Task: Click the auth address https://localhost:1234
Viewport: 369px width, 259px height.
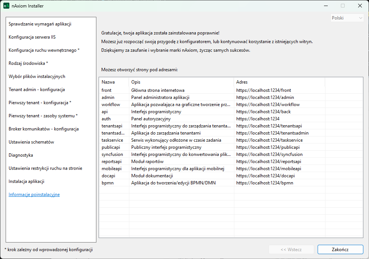Action: 258,119
